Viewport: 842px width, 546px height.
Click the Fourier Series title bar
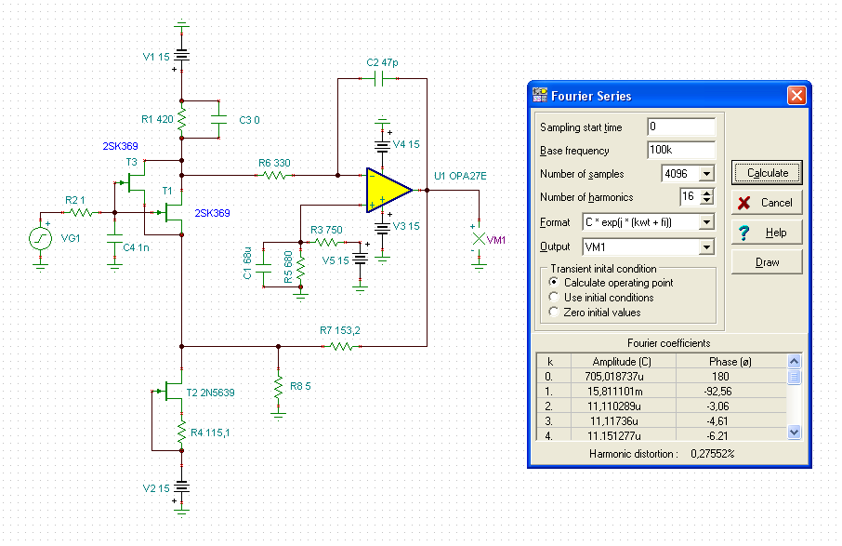(x=669, y=96)
